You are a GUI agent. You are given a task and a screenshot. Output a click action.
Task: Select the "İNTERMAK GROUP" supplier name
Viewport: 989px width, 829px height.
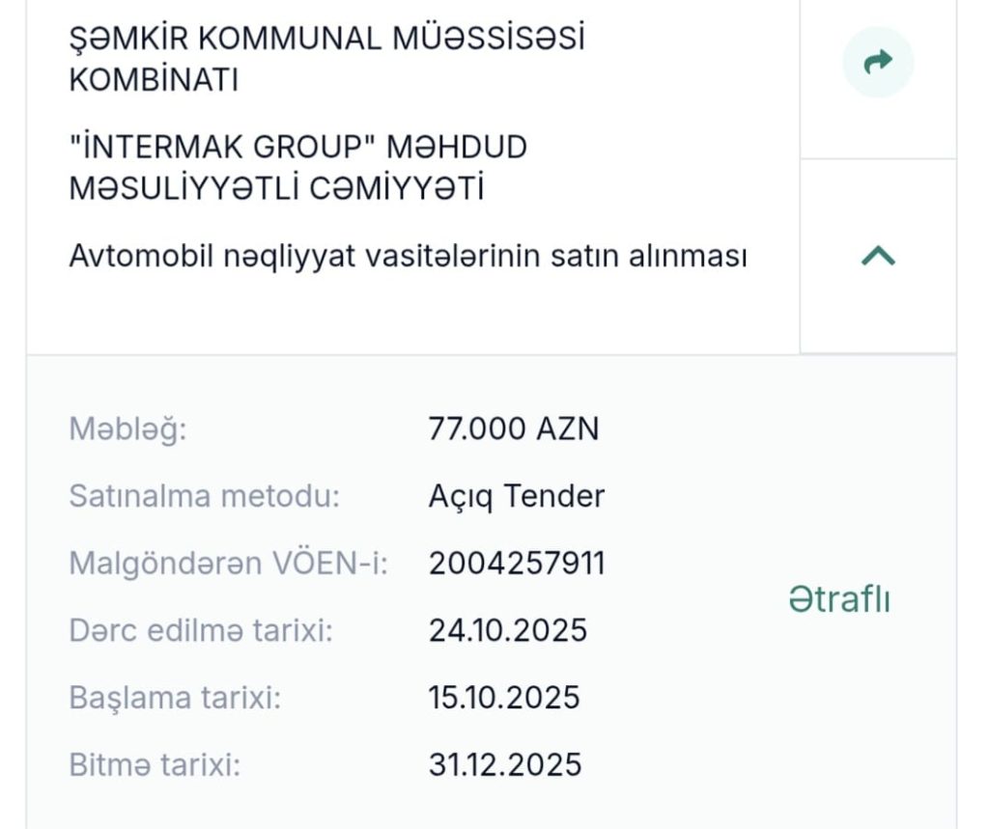point(297,167)
